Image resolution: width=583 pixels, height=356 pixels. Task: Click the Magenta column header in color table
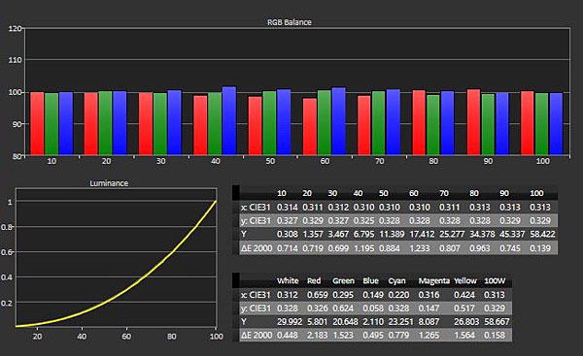pyautogui.click(x=434, y=281)
